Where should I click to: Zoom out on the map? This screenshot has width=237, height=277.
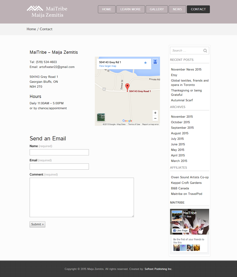tap(155, 118)
